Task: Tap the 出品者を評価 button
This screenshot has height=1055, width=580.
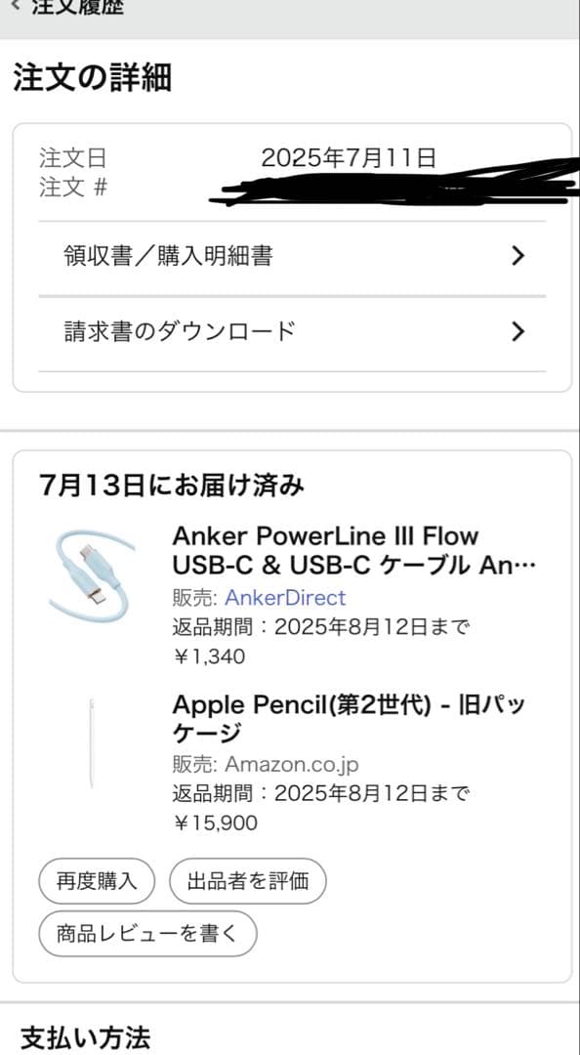Action: (x=247, y=880)
